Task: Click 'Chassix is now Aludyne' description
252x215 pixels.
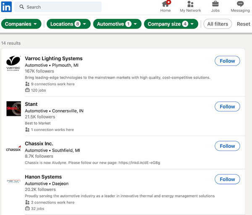Action: point(92,163)
